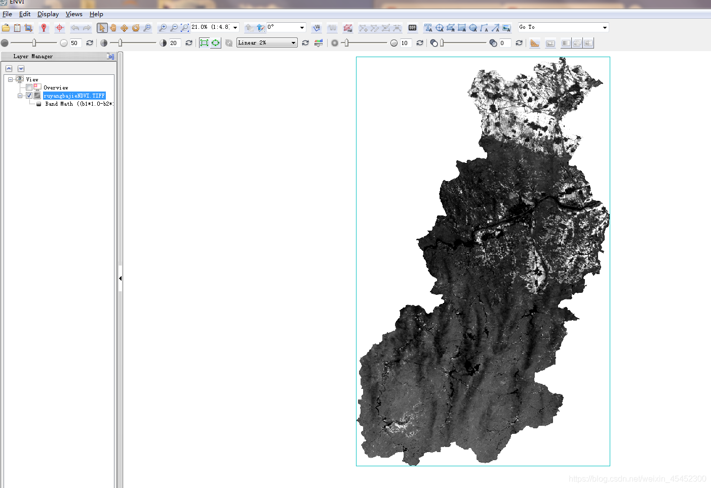Click the chip view to file icon
This screenshot has width=711, height=488.
[28, 28]
